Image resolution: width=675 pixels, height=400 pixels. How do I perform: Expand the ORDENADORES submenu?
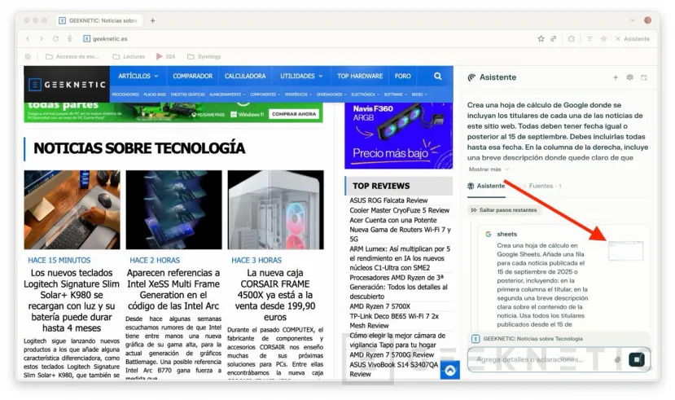click(x=331, y=95)
